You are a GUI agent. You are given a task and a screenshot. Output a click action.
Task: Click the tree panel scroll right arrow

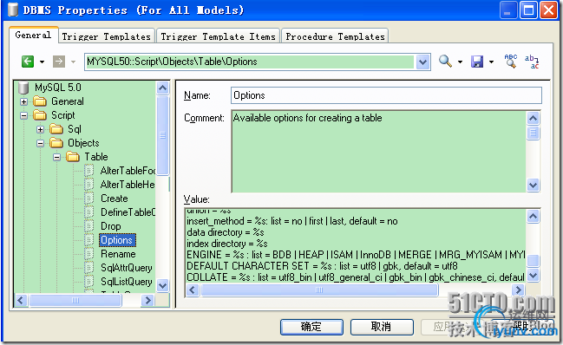pyautogui.click(x=147, y=300)
